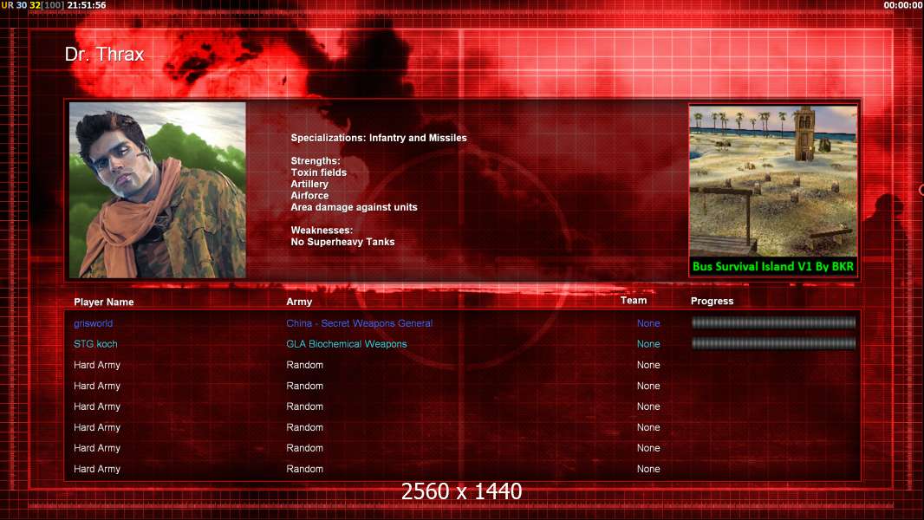Click "China - Secret Weapons General" army
924x520 pixels.
click(360, 323)
